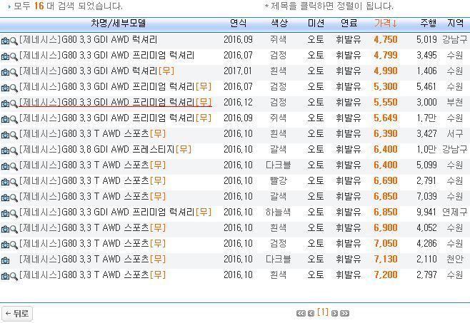The height and width of the screenshot is (323, 470).
Task: Click region 천안 cell
Action: coord(455,260)
